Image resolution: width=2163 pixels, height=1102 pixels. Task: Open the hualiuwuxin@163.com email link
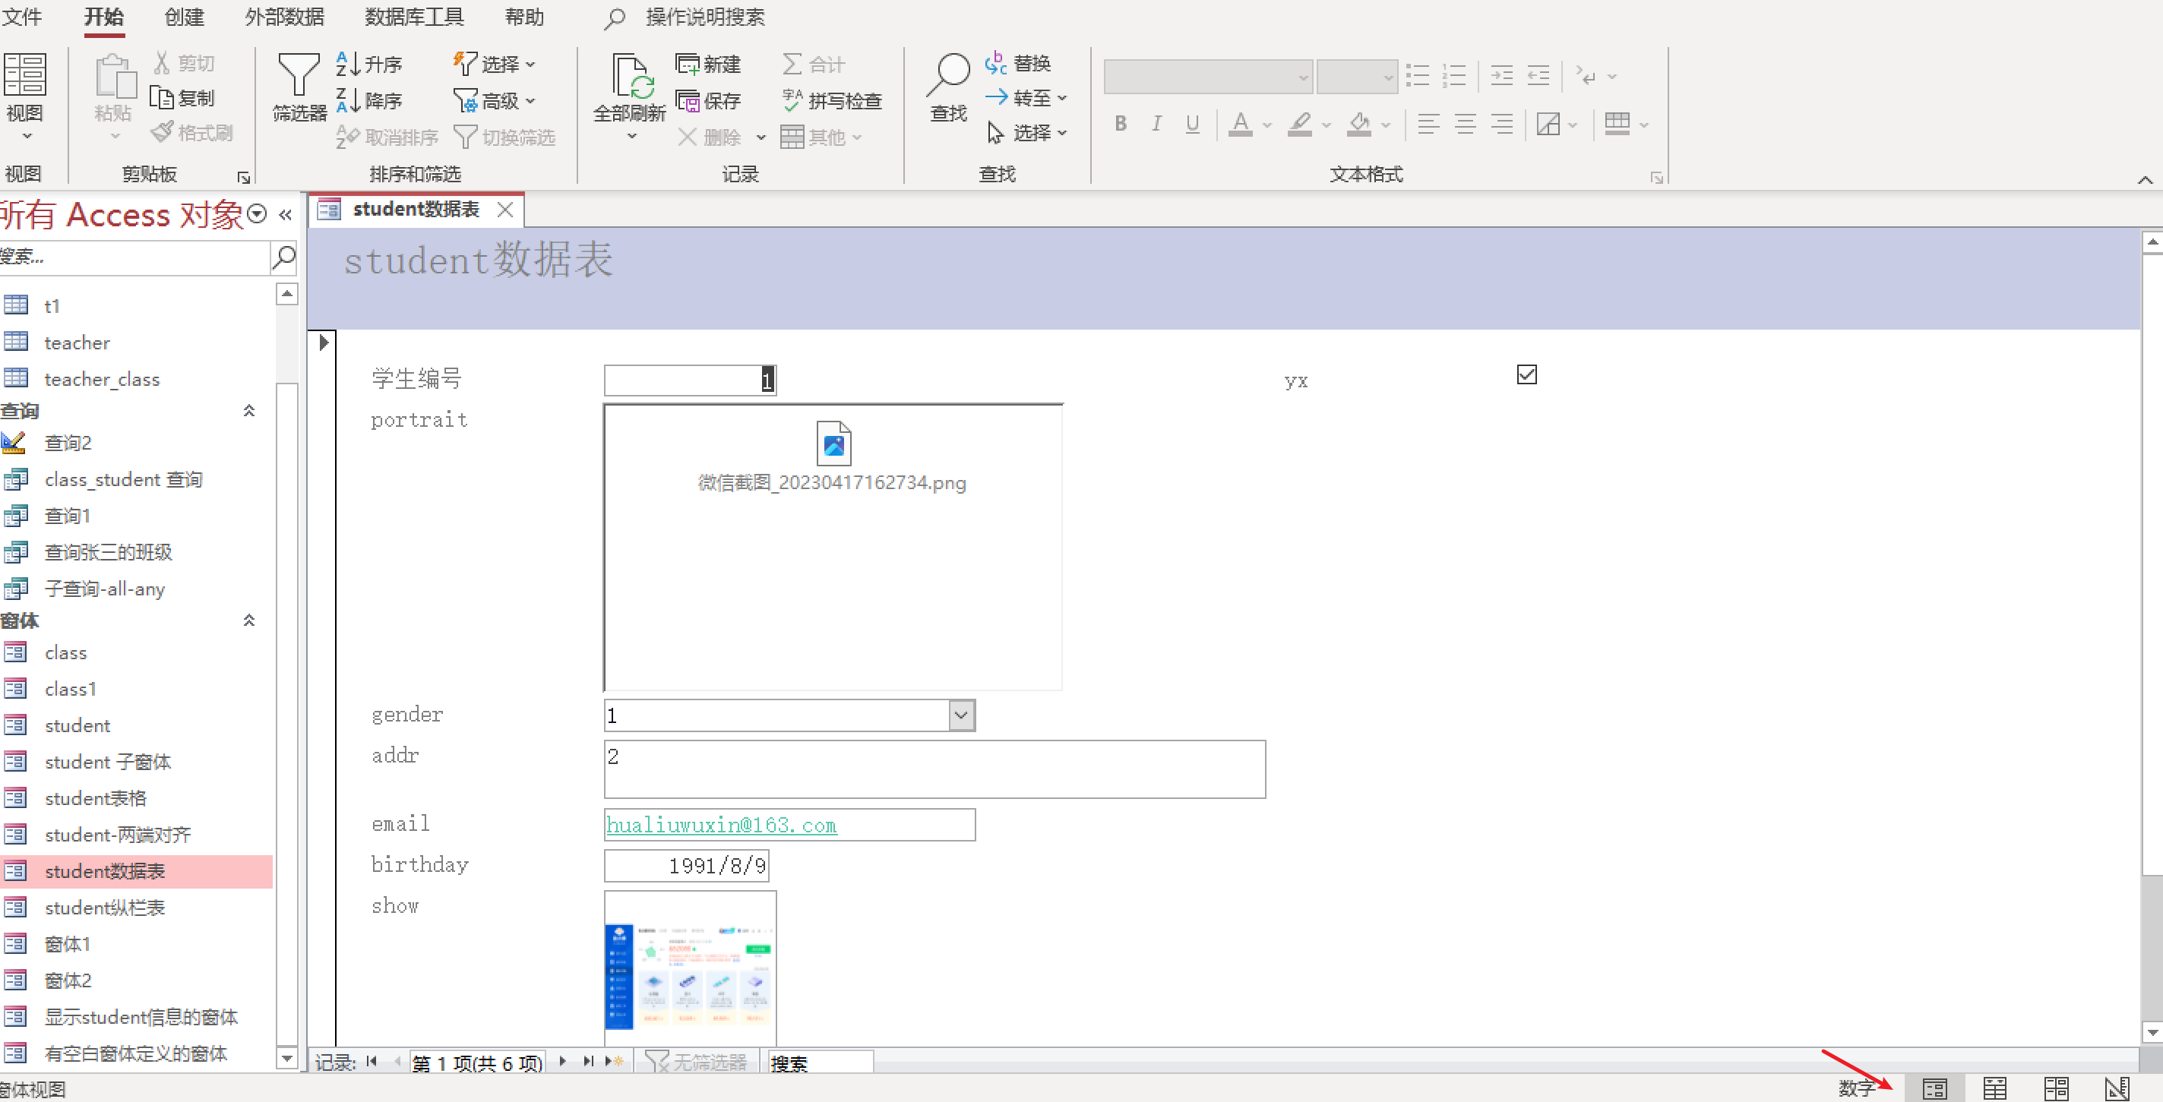[x=721, y=825]
